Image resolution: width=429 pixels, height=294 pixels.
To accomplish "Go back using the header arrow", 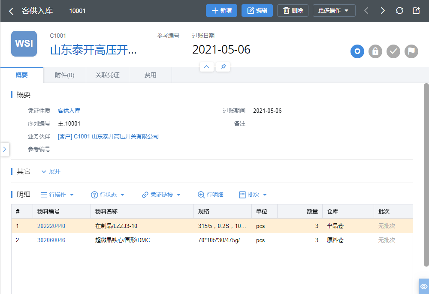I will (x=11, y=11).
